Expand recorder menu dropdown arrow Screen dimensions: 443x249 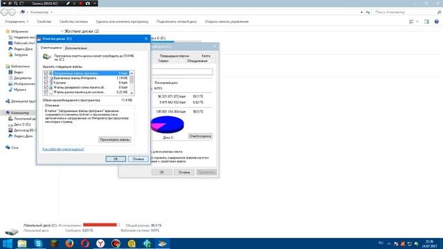[x=4, y=3]
